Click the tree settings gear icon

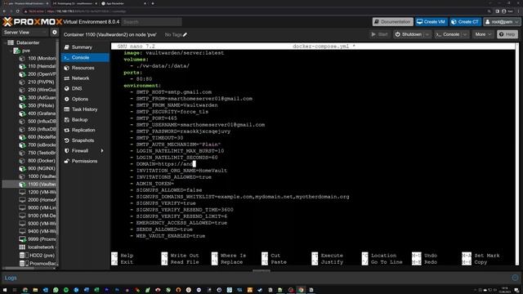pyautogui.click(x=55, y=33)
